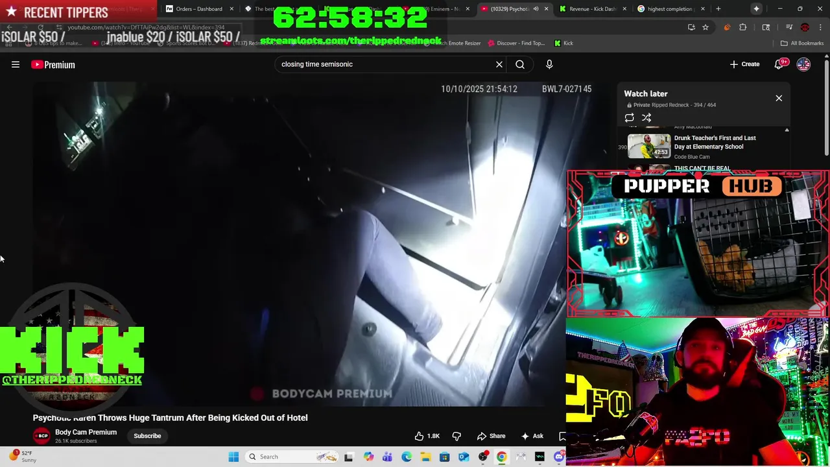The height and width of the screenshot is (467, 830).
Task: Switch to Orders – Dashboard tab
Action: [198, 9]
